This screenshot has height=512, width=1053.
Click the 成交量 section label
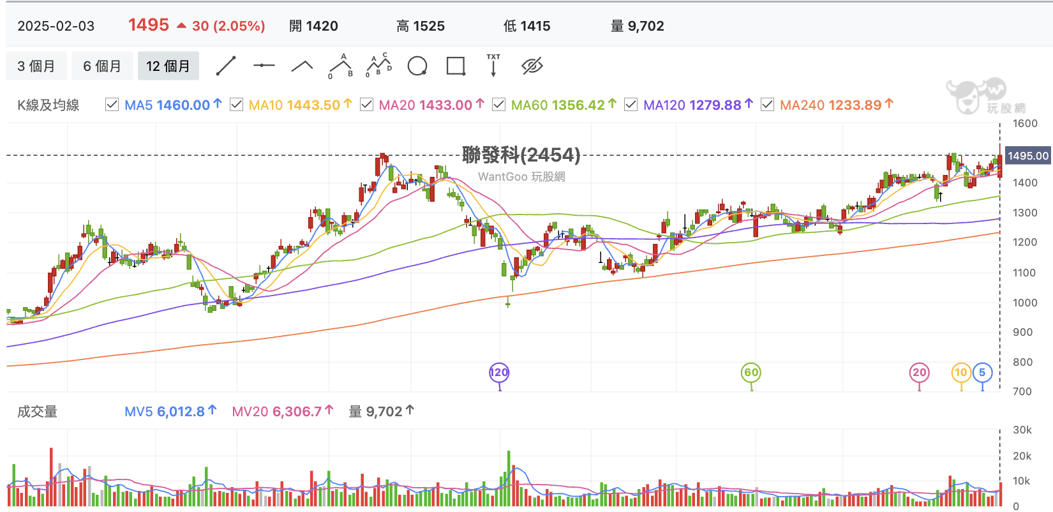pyautogui.click(x=37, y=412)
